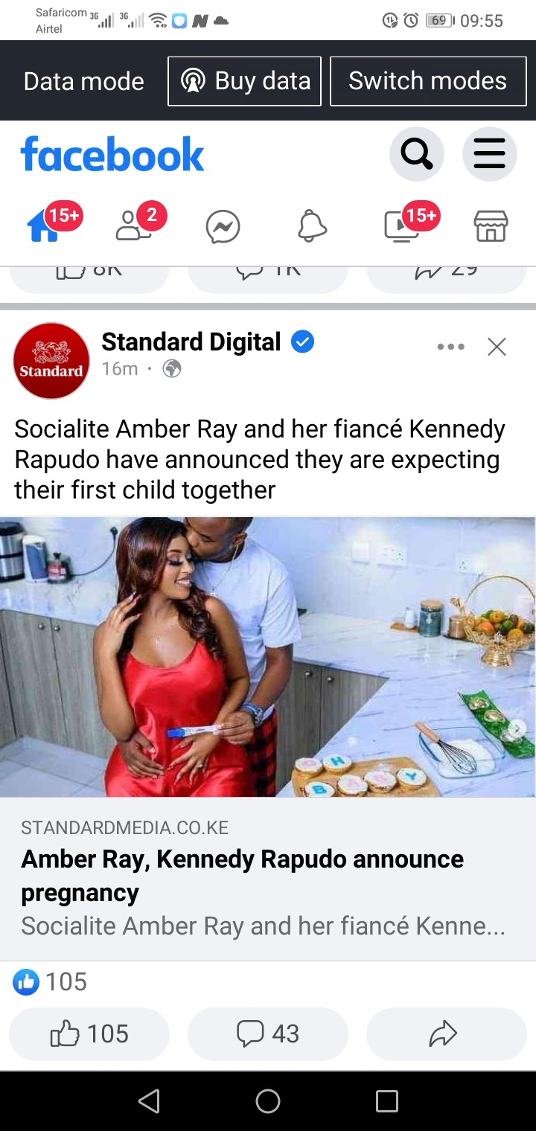Share the post with arrow button
This screenshot has width=536, height=1131.
pyautogui.click(x=447, y=1034)
